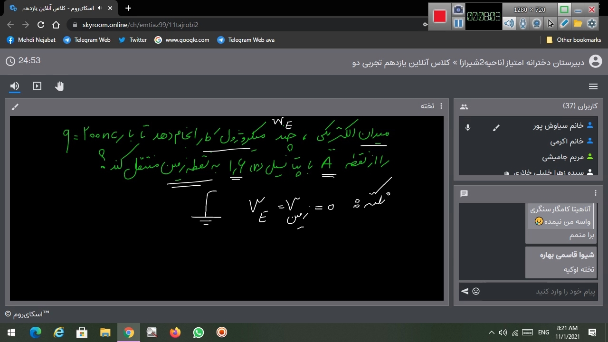Screen dimensions: 608x342
Task: Toggle recorder webcam overlay
Action: click(x=537, y=23)
